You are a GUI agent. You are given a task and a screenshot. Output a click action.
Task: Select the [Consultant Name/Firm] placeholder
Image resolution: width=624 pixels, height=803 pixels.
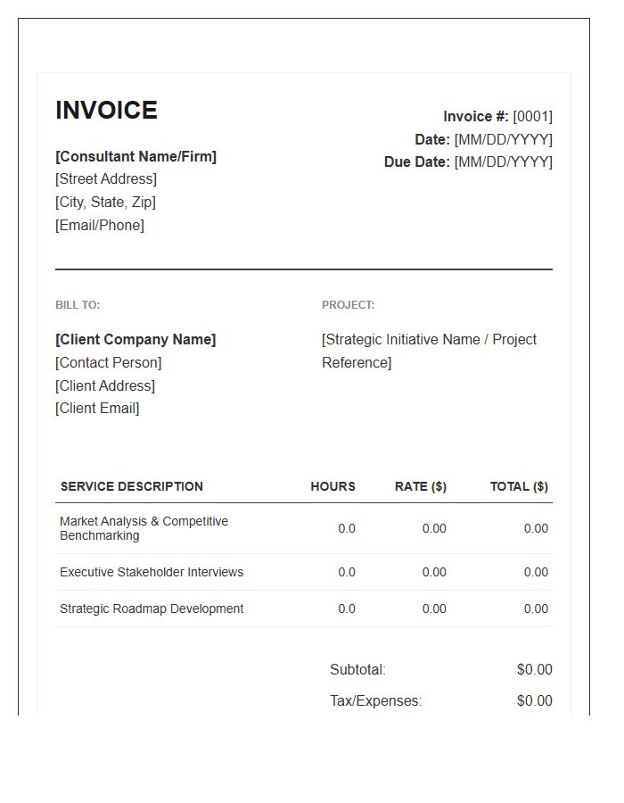point(136,156)
